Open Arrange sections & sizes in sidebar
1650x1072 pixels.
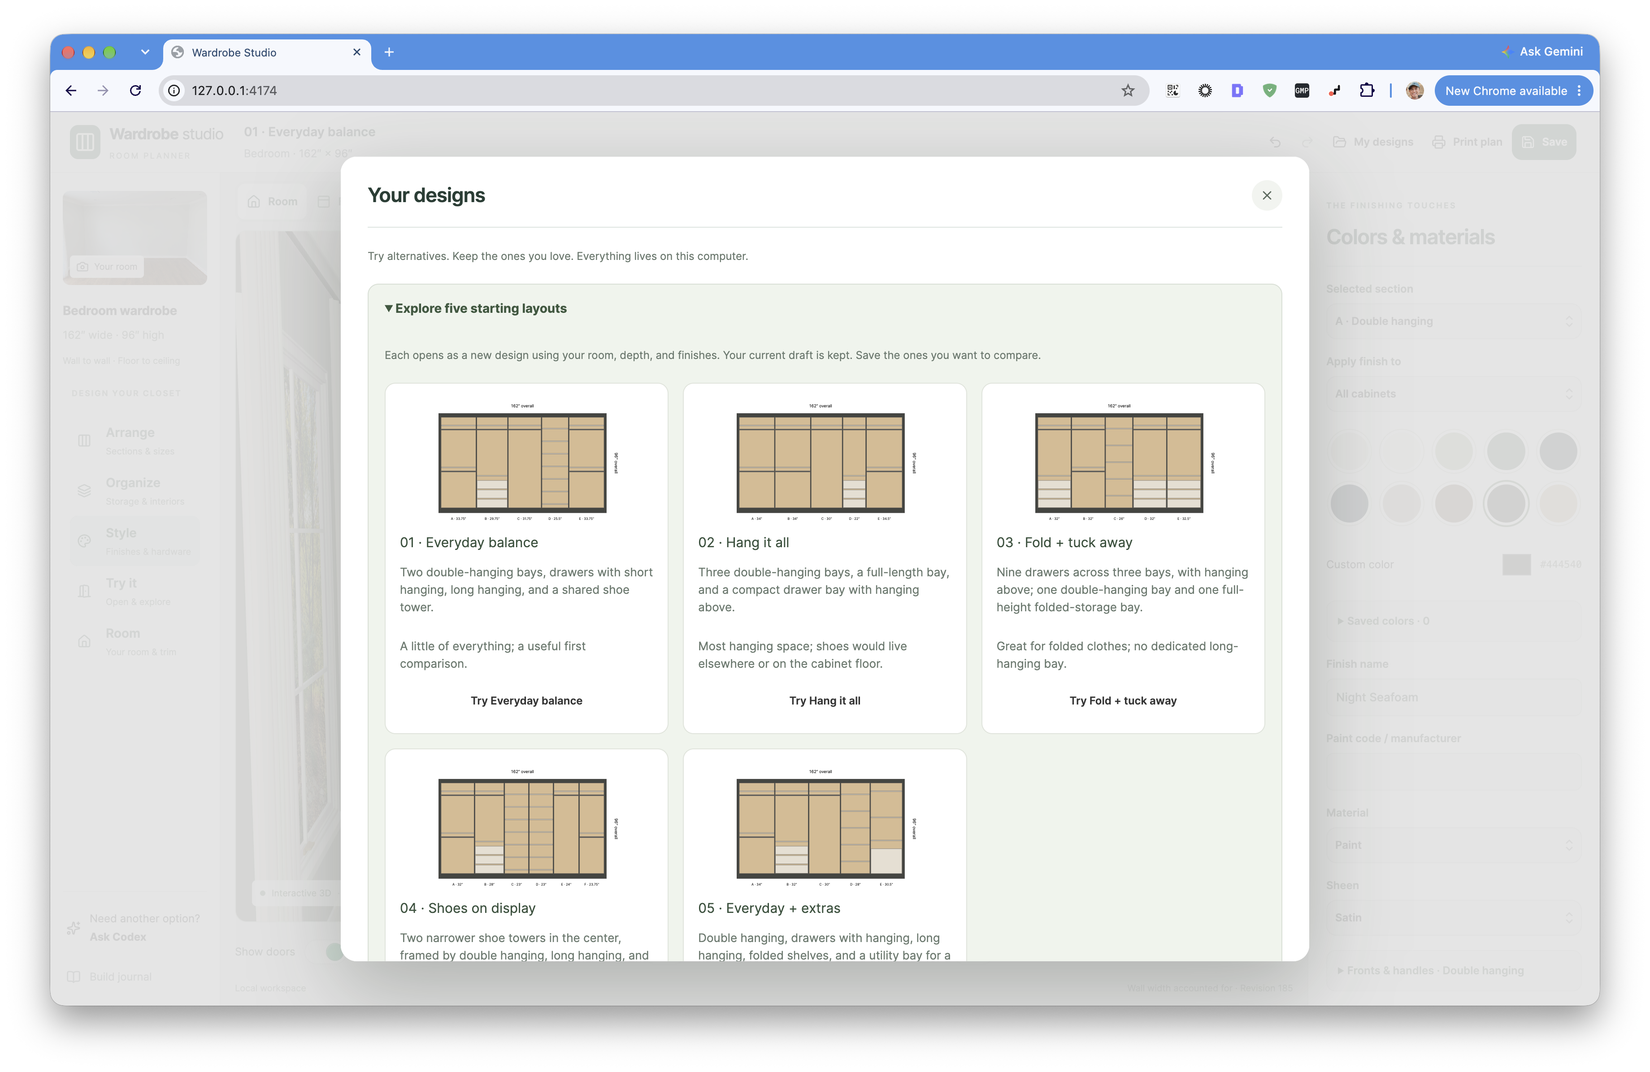coord(134,440)
